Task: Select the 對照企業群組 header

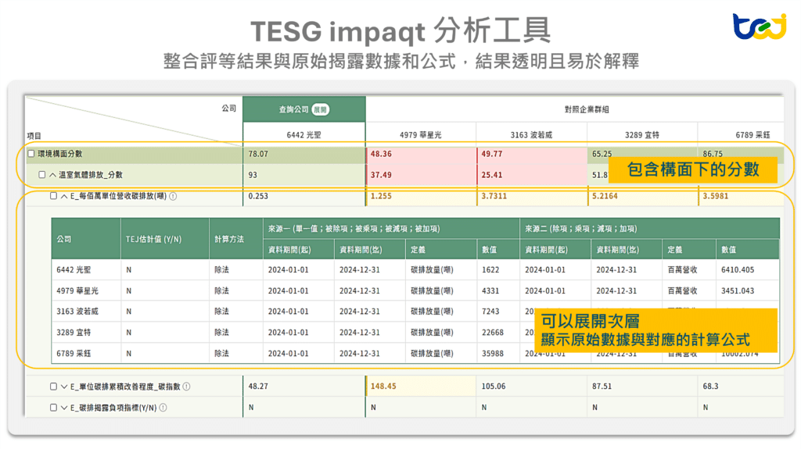Action: pos(587,109)
